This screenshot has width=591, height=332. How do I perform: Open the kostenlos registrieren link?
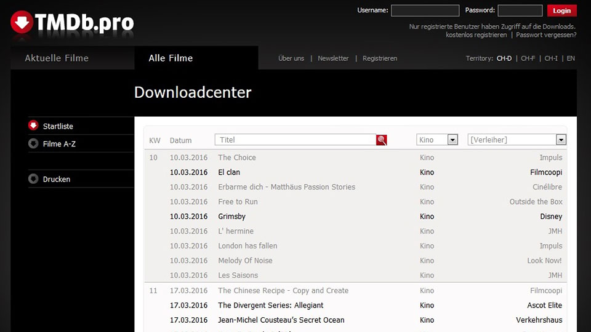click(476, 35)
